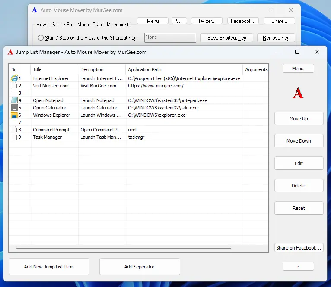
Task: Open Menu in Auto Mouse Mover window
Action: point(153,21)
